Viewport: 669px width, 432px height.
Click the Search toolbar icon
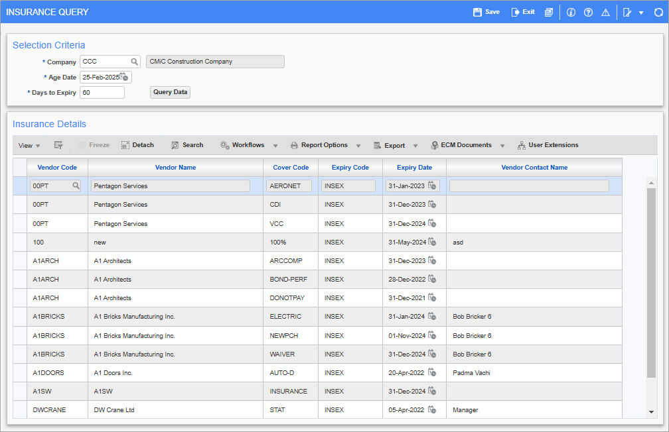pos(175,145)
